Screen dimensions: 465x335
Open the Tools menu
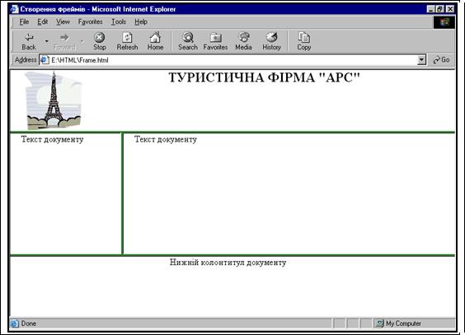119,22
